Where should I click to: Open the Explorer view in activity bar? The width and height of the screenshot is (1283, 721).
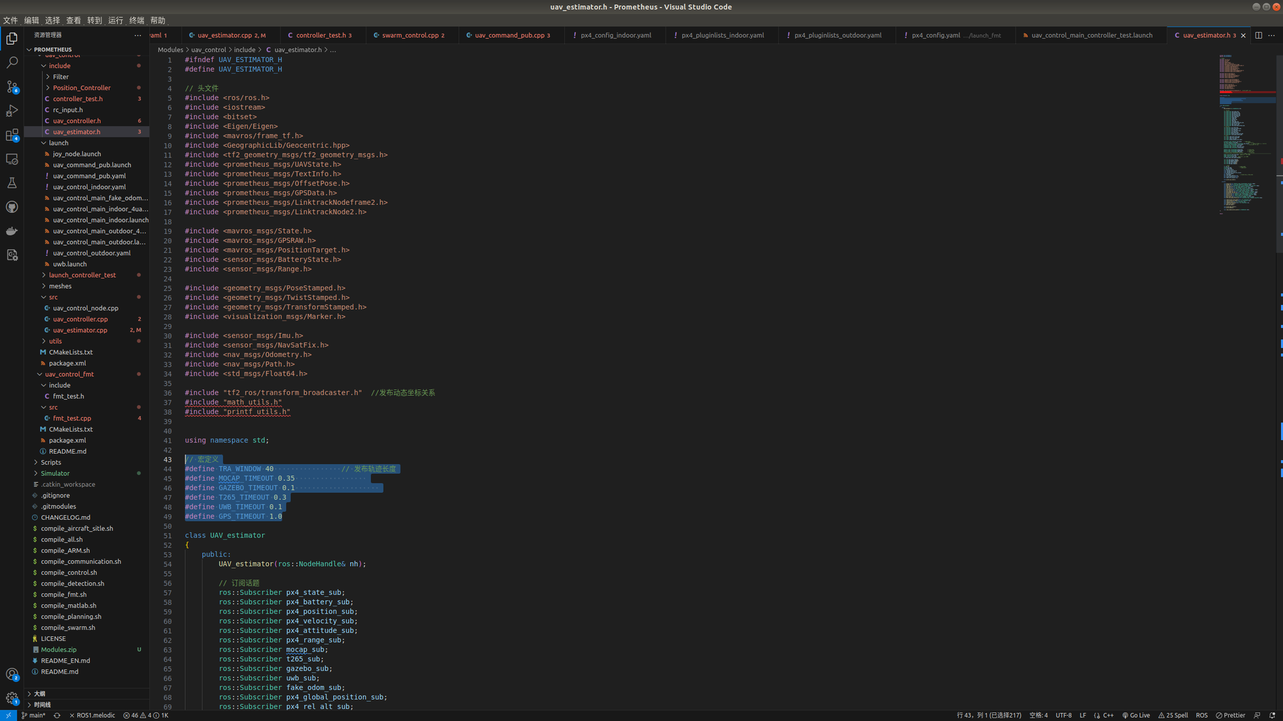click(x=12, y=39)
